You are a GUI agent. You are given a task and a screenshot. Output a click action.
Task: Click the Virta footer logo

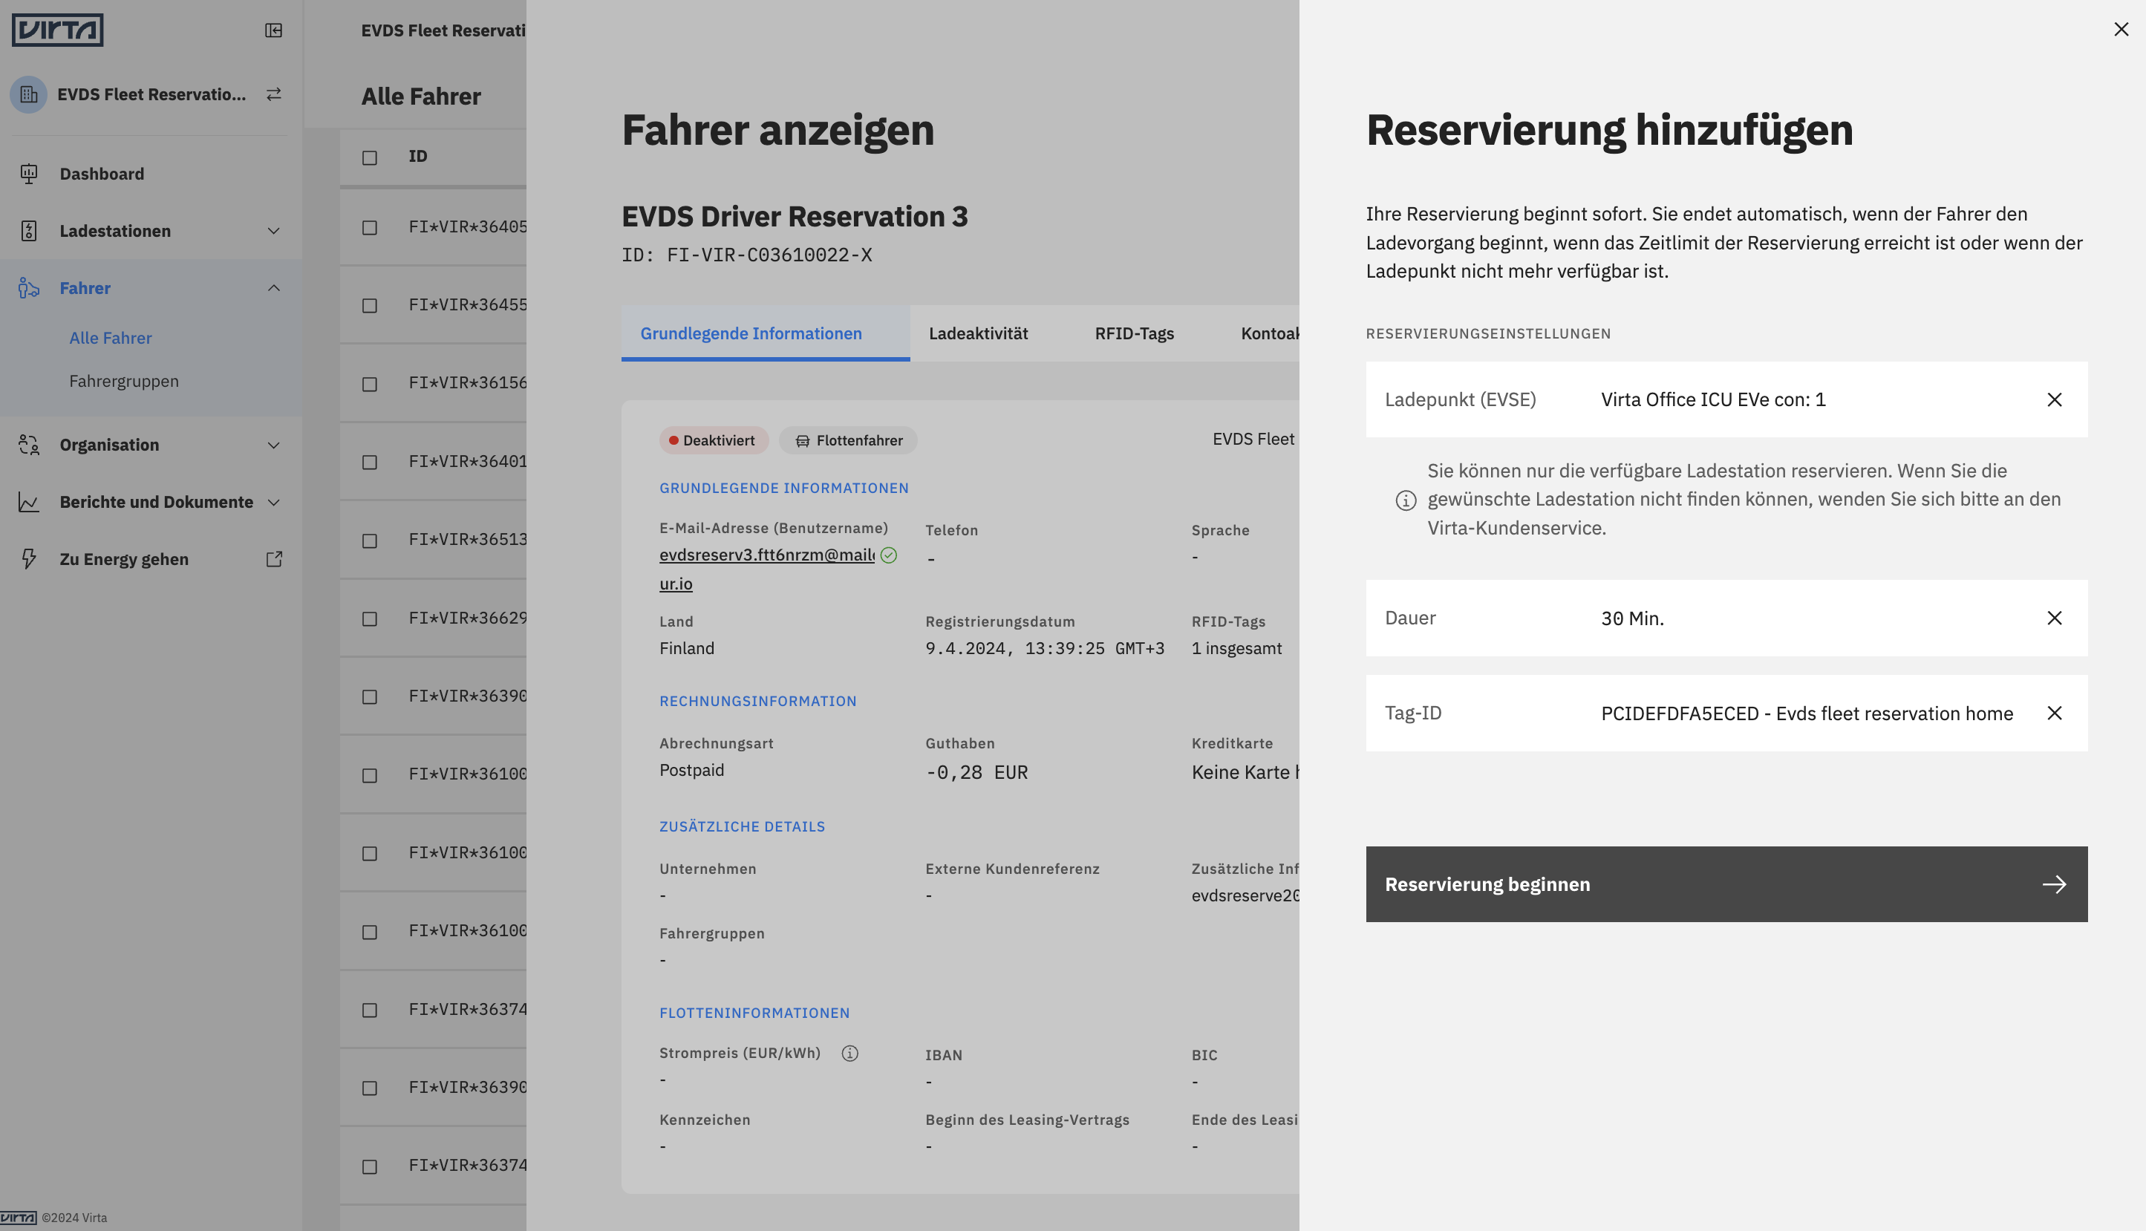(x=19, y=1218)
